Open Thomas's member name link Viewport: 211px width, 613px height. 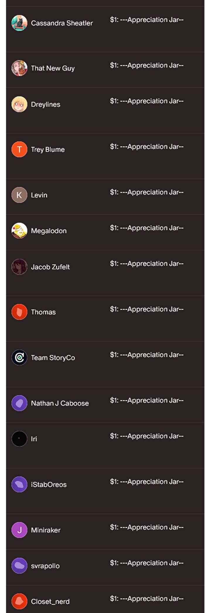(43, 312)
